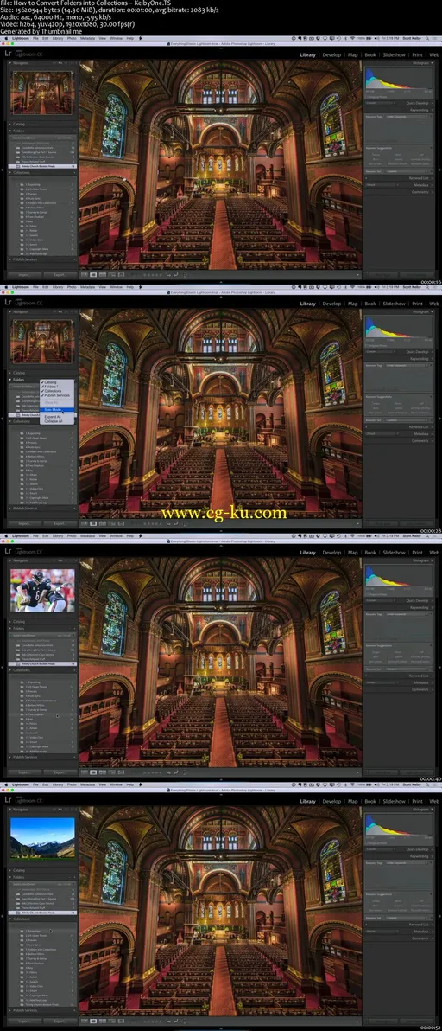Click rotate counter-clockwise icon in 00:00:52 frame
The width and height of the screenshot is (442, 1031).
[x=168, y=1021]
